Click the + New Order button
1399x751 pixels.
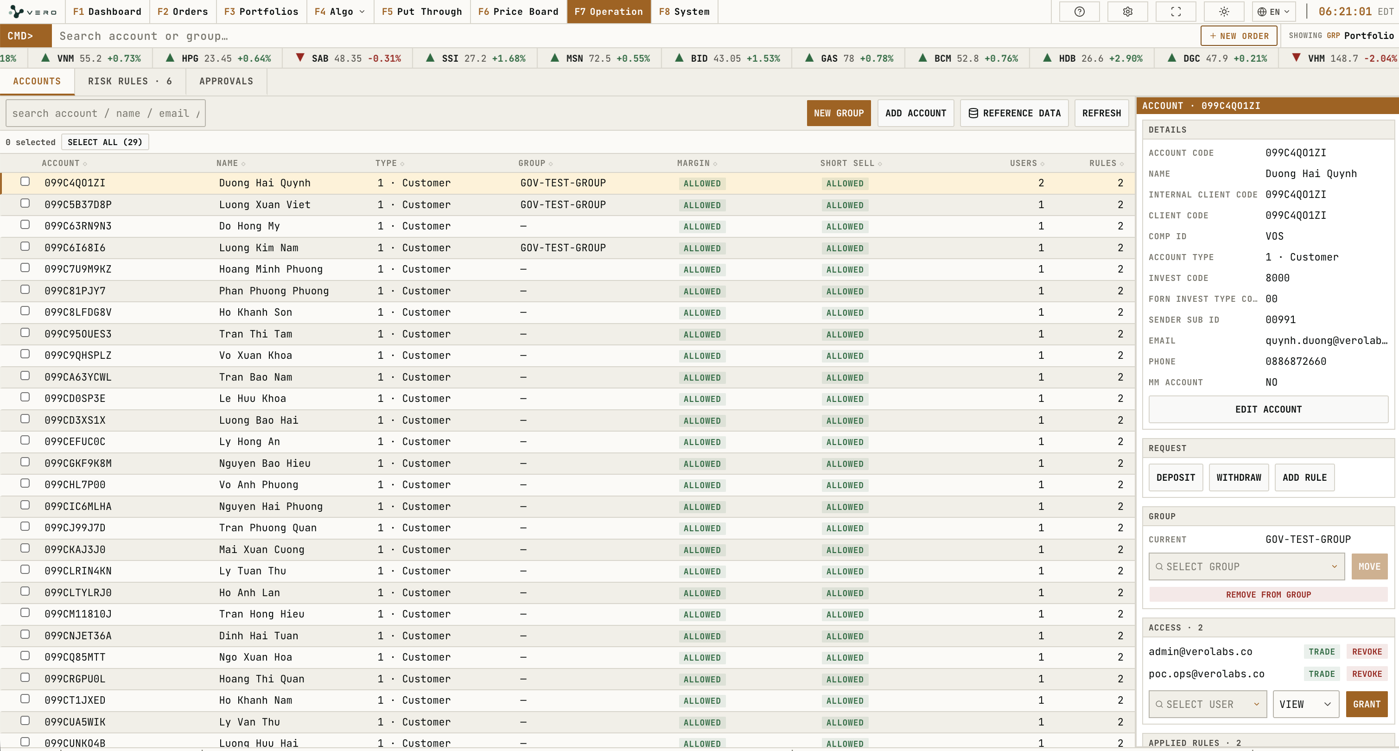pyautogui.click(x=1239, y=36)
